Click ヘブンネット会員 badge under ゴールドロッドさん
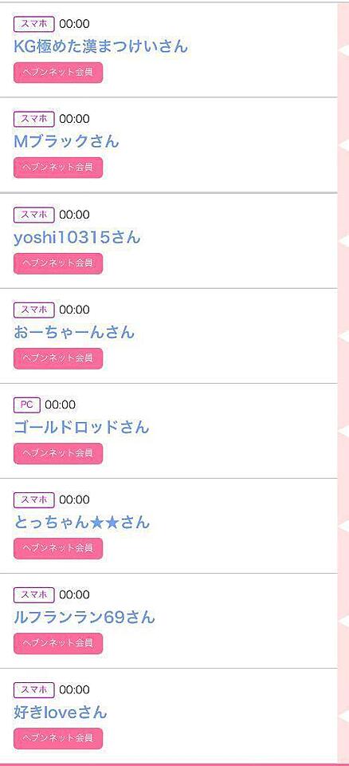The image size is (349, 766). pos(58,453)
